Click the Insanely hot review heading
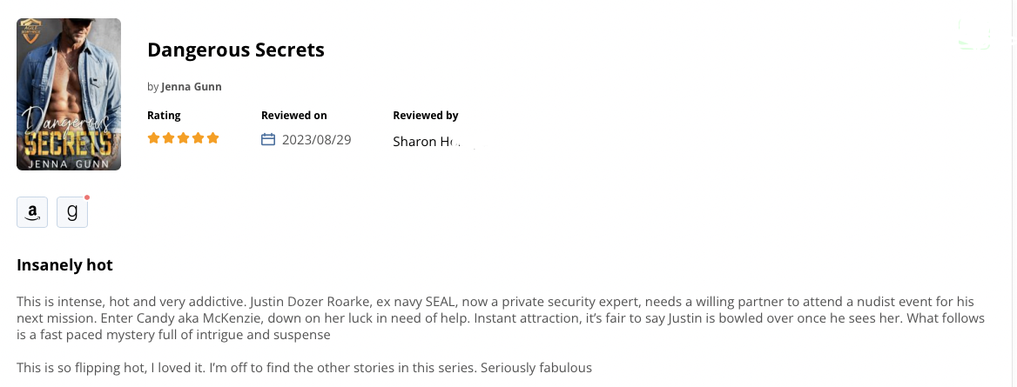1017x387 pixels. coord(64,265)
